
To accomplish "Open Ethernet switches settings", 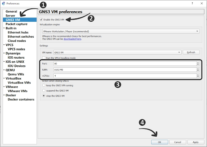I will pos(21,37).
